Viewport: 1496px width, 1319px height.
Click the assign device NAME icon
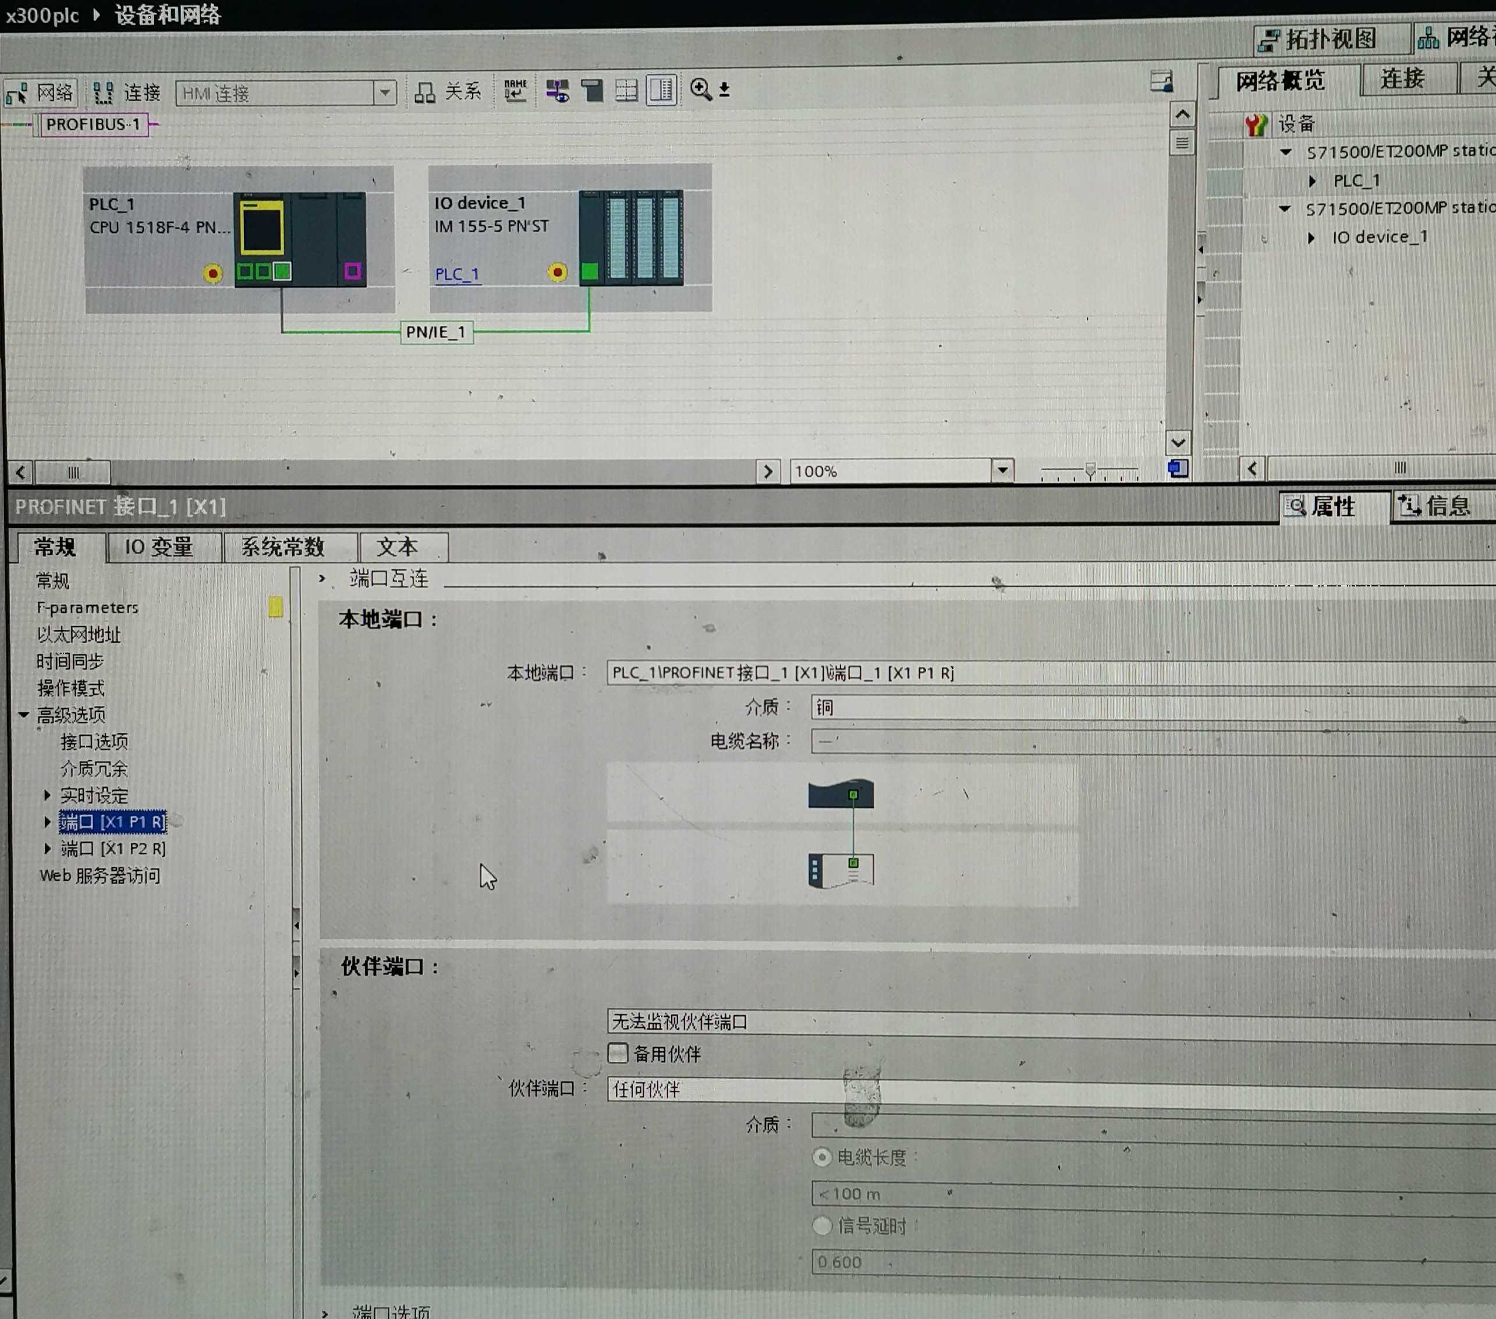point(515,91)
